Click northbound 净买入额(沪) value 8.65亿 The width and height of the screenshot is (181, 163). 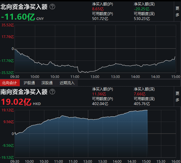pos(98,9)
